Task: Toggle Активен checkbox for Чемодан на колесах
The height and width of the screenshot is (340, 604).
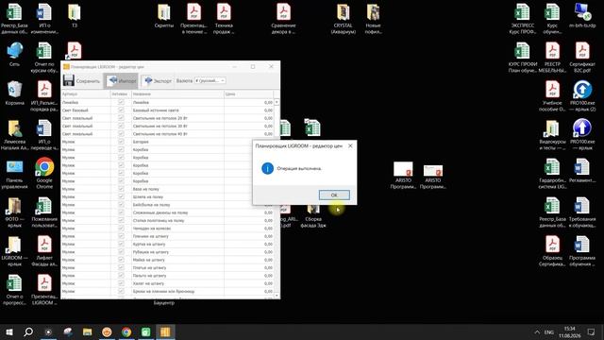Action: tap(121, 229)
